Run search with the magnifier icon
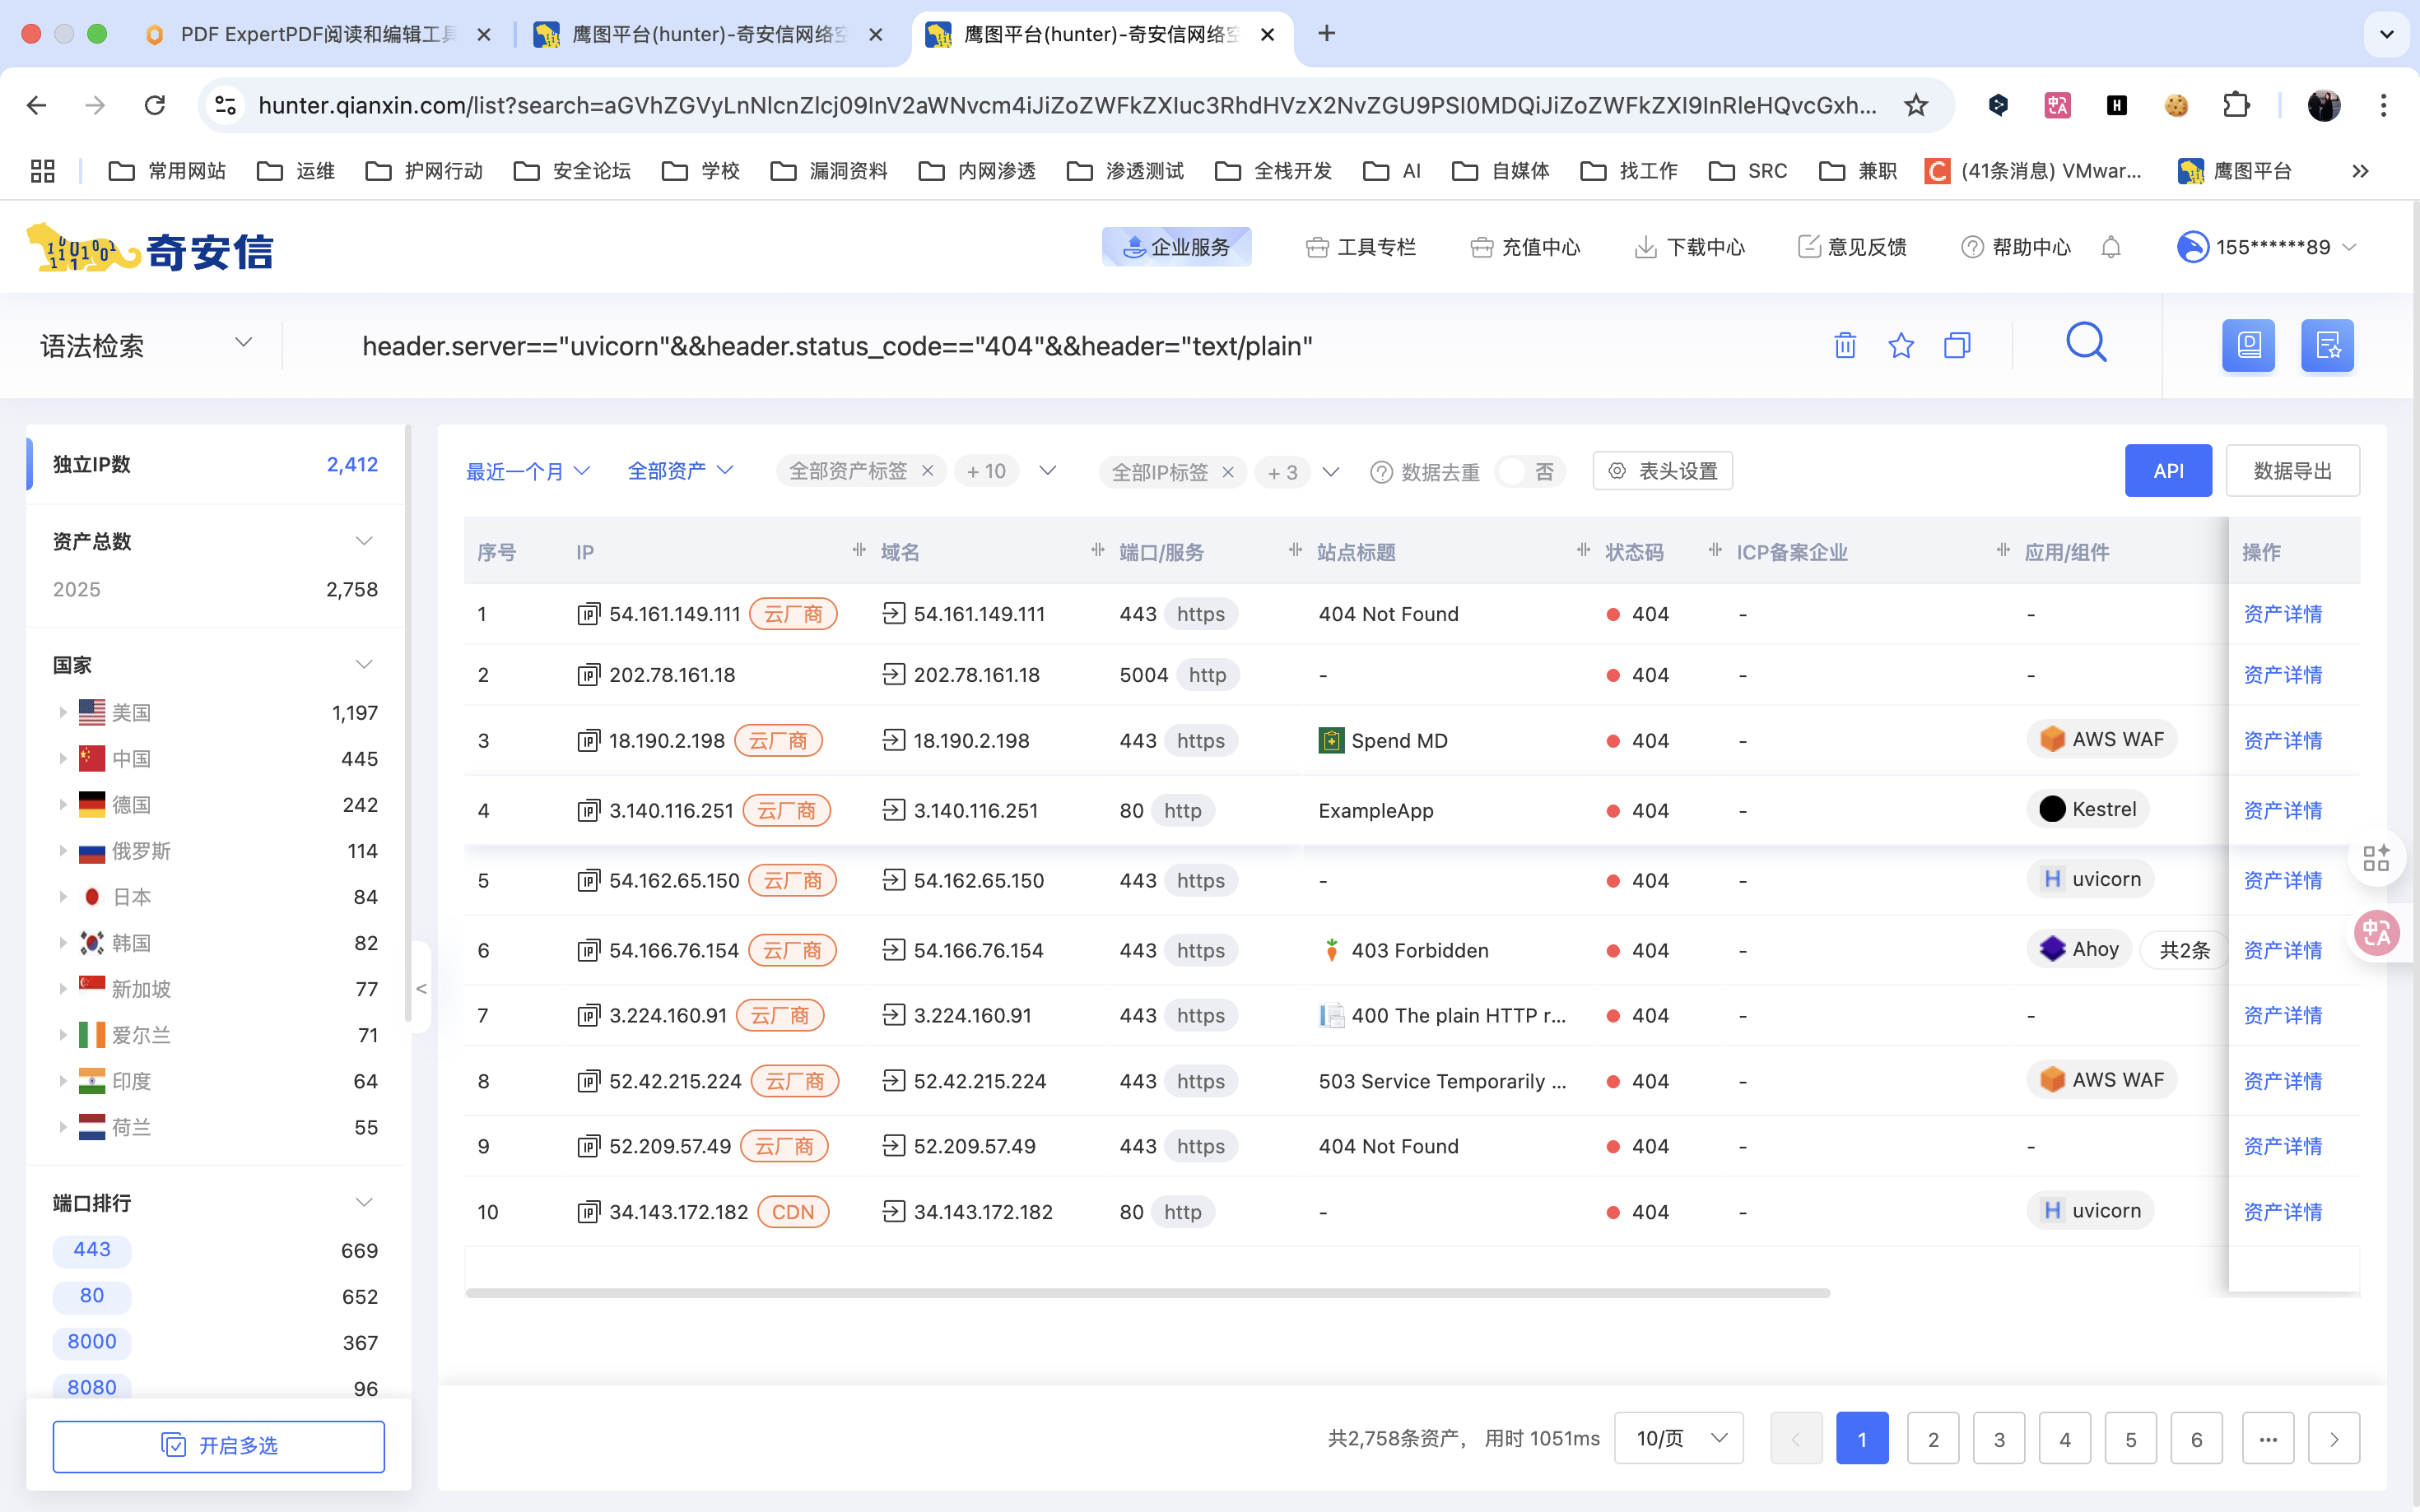The image size is (2420, 1512). pyautogui.click(x=2086, y=343)
